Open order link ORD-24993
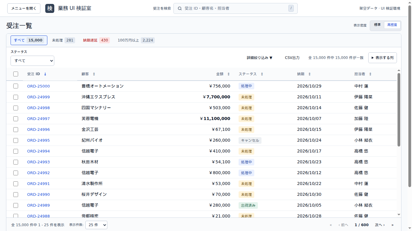Viewport: 412px width, 231px height. [x=38, y=162]
